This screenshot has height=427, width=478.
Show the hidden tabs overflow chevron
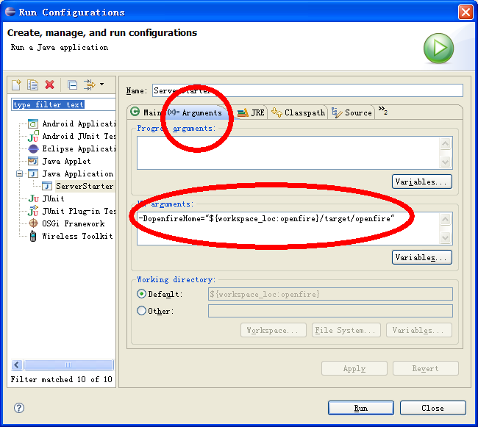[x=383, y=110]
